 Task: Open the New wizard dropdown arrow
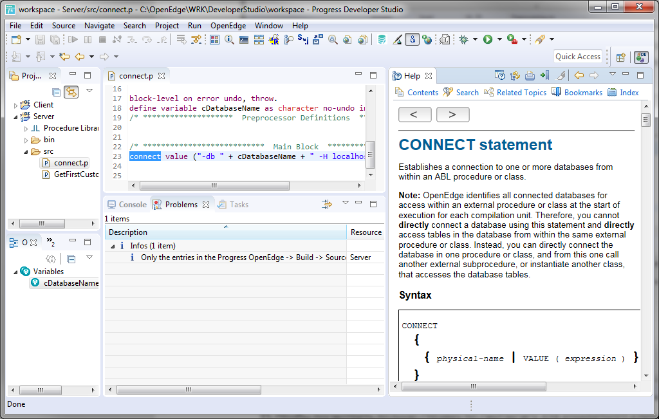[28, 39]
